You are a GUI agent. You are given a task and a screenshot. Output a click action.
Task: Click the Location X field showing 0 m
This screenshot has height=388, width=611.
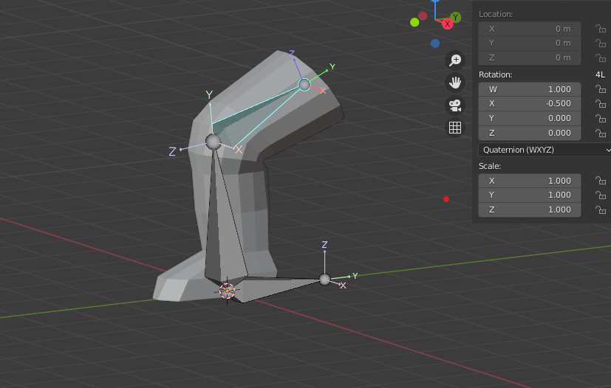point(530,29)
